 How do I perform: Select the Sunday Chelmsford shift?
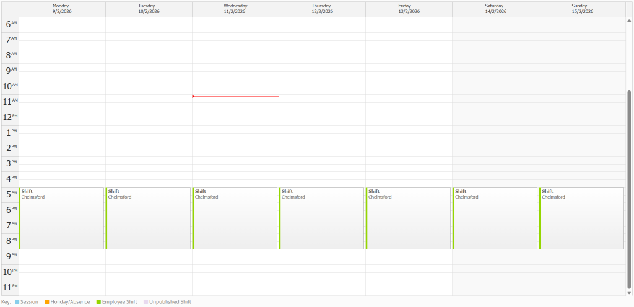point(582,218)
